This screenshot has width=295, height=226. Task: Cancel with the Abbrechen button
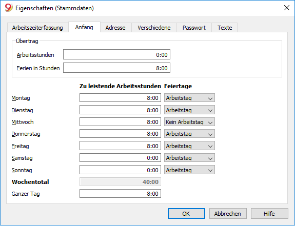point(228,214)
